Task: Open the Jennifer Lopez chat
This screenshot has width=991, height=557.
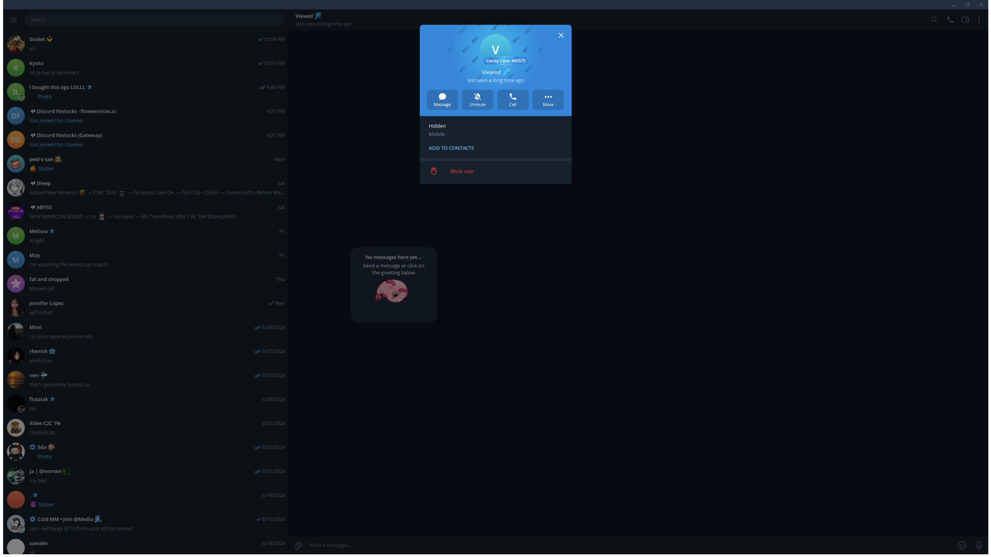Action: [x=146, y=308]
